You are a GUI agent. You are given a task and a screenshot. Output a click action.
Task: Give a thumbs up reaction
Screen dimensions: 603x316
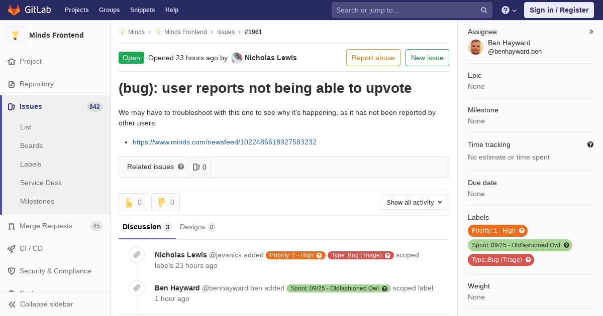[x=133, y=202]
